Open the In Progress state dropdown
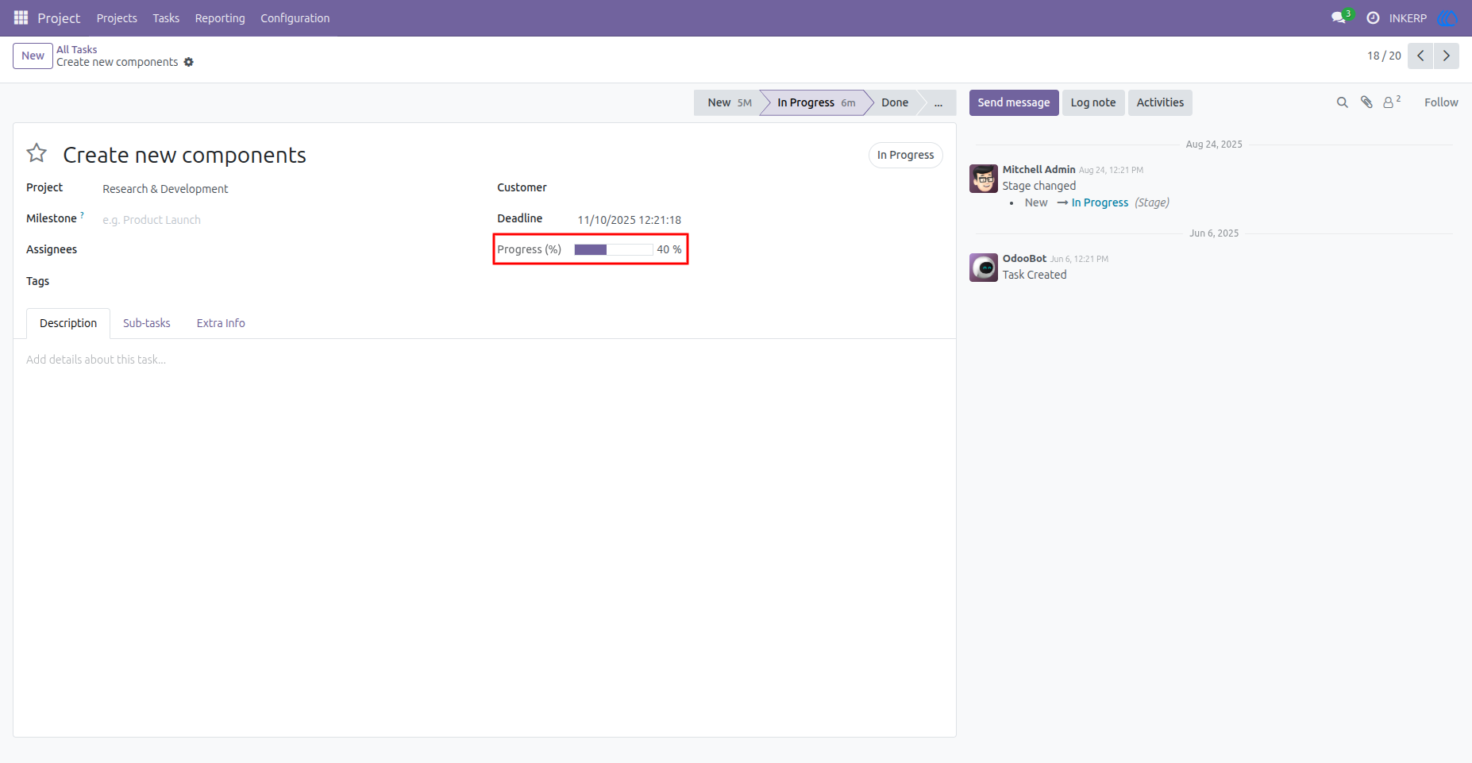Screen dimensions: 1472x763 tap(905, 155)
